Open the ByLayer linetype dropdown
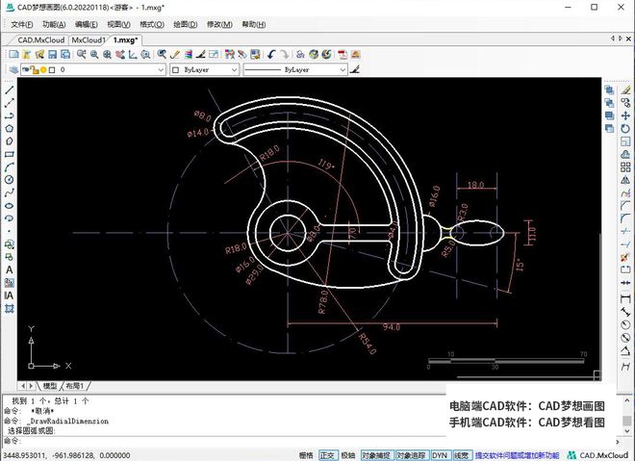Image resolution: width=635 pixels, height=461 pixels. coord(295,69)
